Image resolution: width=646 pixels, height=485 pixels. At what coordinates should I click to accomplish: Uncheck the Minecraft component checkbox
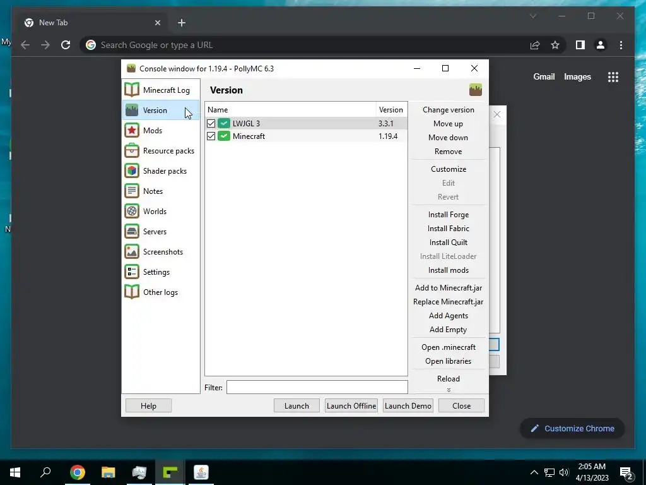[211, 136]
